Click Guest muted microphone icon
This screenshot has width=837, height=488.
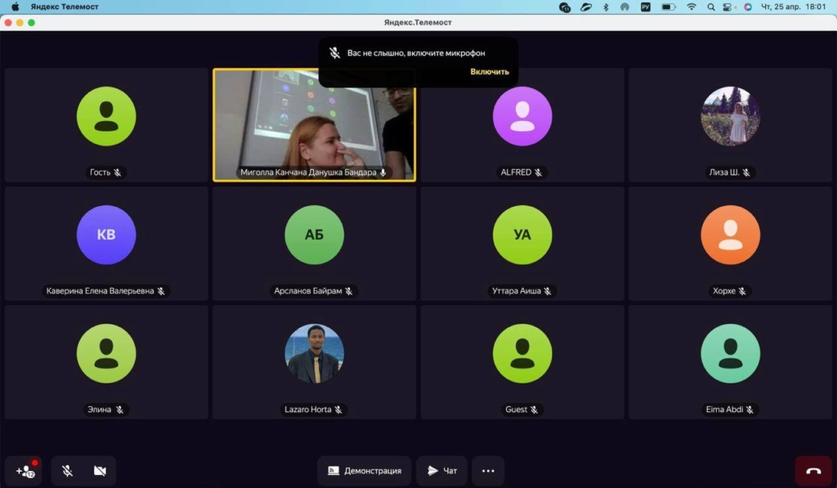pos(534,410)
